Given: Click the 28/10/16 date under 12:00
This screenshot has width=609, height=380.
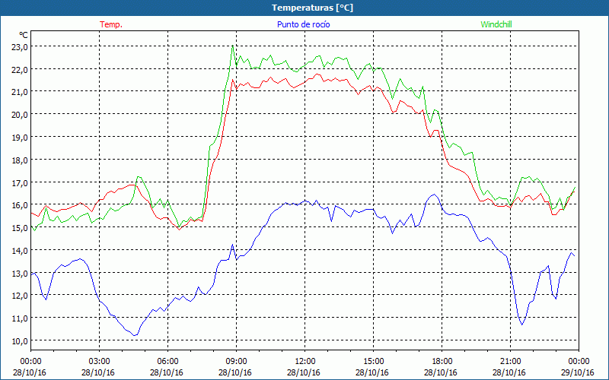Looking at the screenshot, I should pyautogui.click(x=304, y=372).
